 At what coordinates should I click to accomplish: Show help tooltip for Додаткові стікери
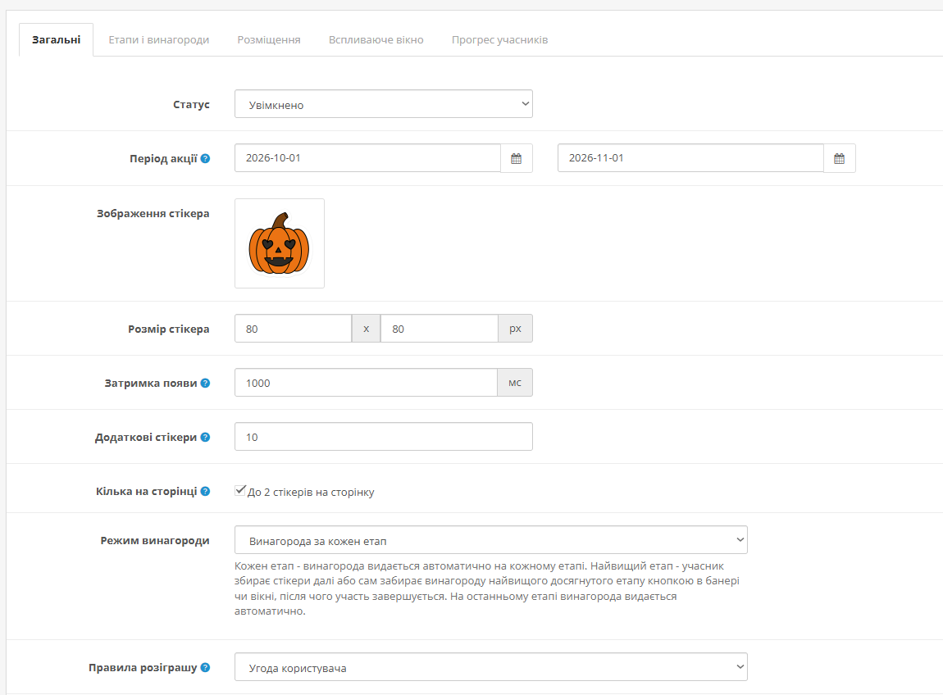[x=205, y=437]
